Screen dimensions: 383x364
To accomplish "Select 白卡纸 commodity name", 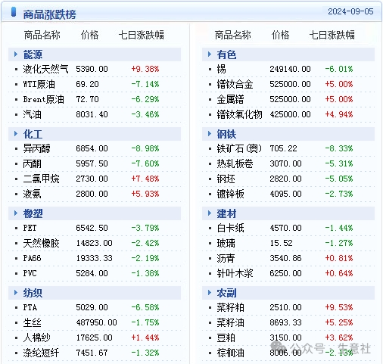I will tap(230, 228).
